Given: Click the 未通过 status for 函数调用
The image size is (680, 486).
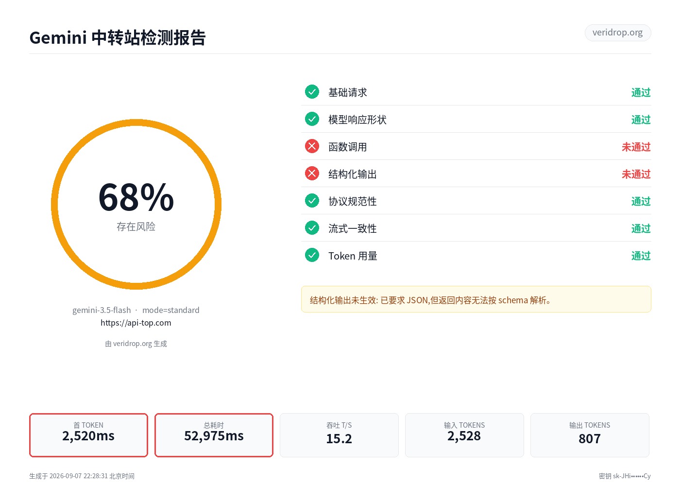Looking at the screenshot, I should tap(636, 147).
